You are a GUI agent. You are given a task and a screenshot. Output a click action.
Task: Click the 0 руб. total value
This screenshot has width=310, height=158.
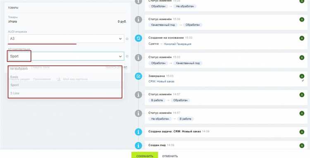click(122, 22)
